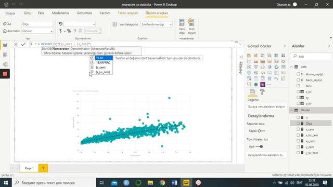This screenshot has width=333, height=187.
Task: Cancel the formula with the X icon
Action: (16, 44)
